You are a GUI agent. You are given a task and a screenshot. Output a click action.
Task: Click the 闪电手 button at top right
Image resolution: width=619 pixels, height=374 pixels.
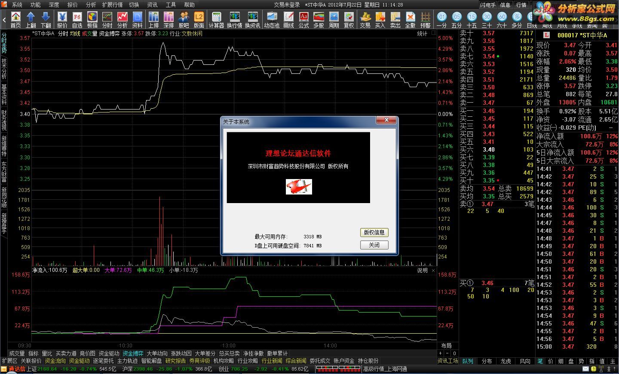(x=488, y=5)
